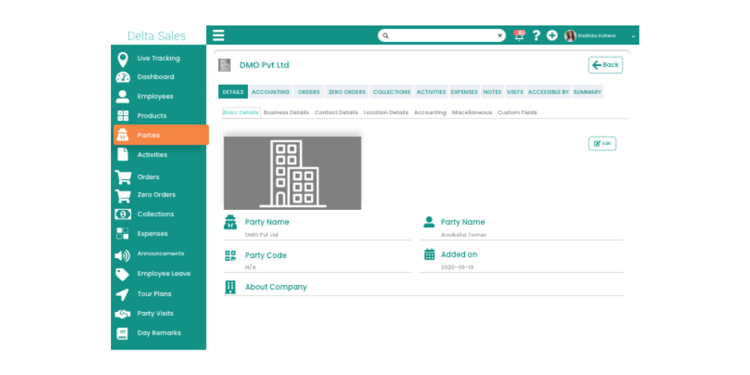Viewport: 750px width, 375px height.
Task: Click the Orders cart icon
Action: pyautogui.click(x=123, y=177)
